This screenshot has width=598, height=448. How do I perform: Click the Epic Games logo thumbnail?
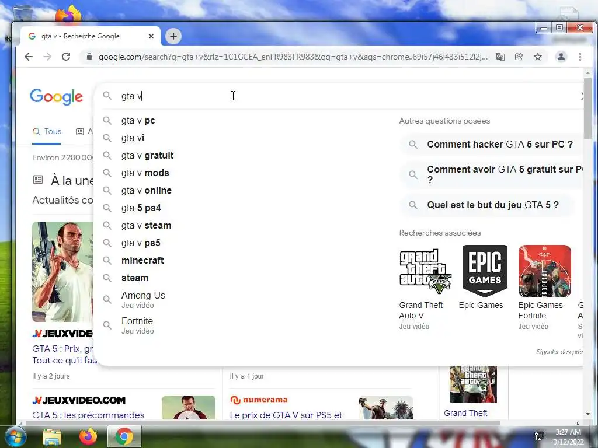(485, 271)
